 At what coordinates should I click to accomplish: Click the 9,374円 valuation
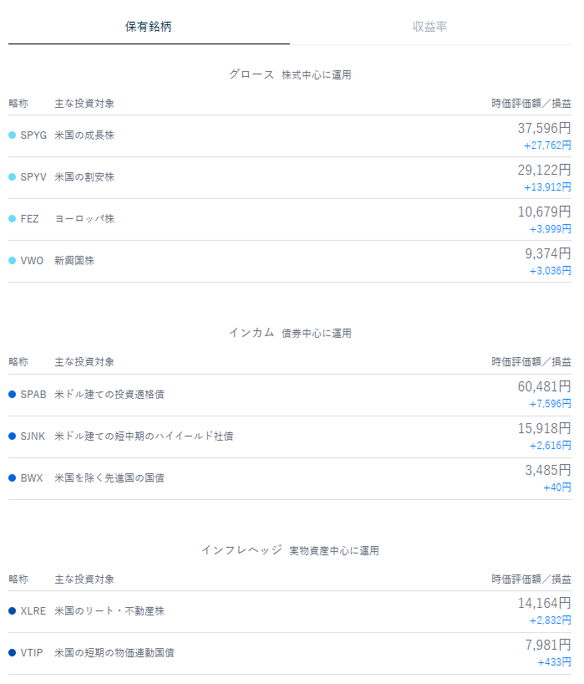(x=548, y=254)
